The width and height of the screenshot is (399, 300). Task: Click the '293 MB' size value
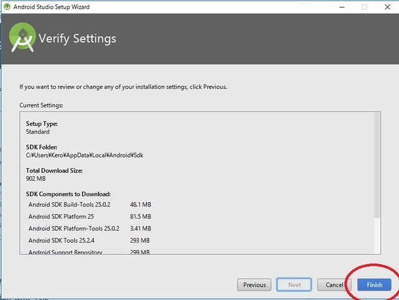(140, 240)
